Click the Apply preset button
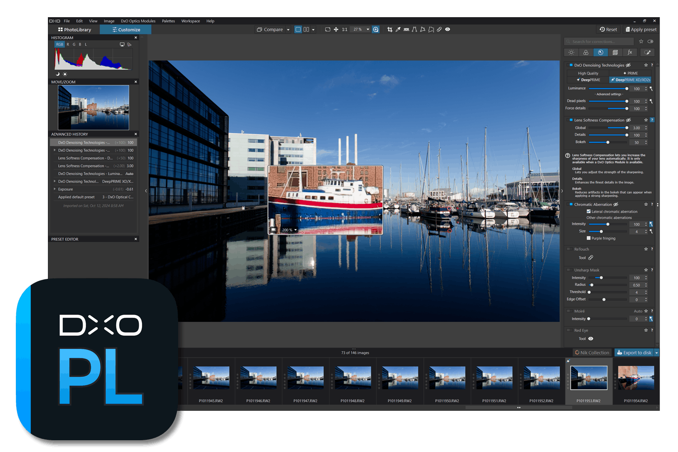 (x=641, y=29)
